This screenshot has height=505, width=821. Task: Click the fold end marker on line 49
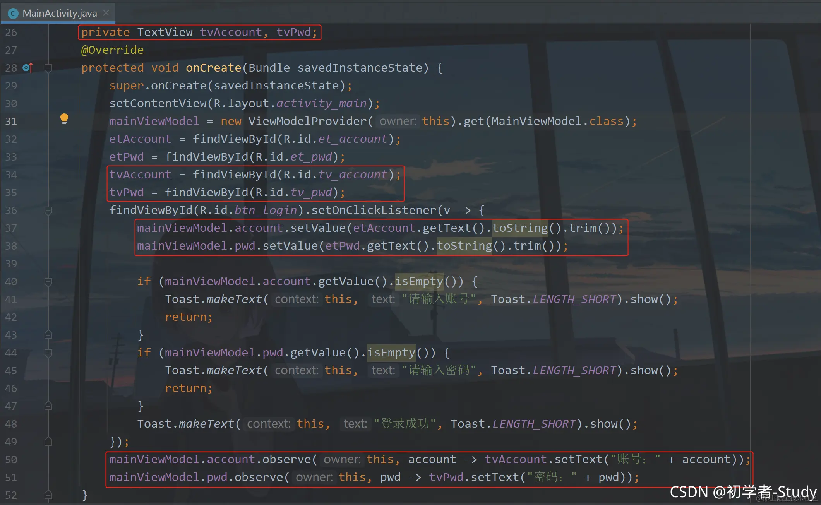tap(48, 442)
